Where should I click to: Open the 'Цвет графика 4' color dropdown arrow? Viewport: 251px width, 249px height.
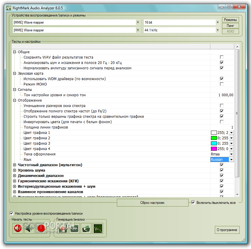(x=231, y=149)
